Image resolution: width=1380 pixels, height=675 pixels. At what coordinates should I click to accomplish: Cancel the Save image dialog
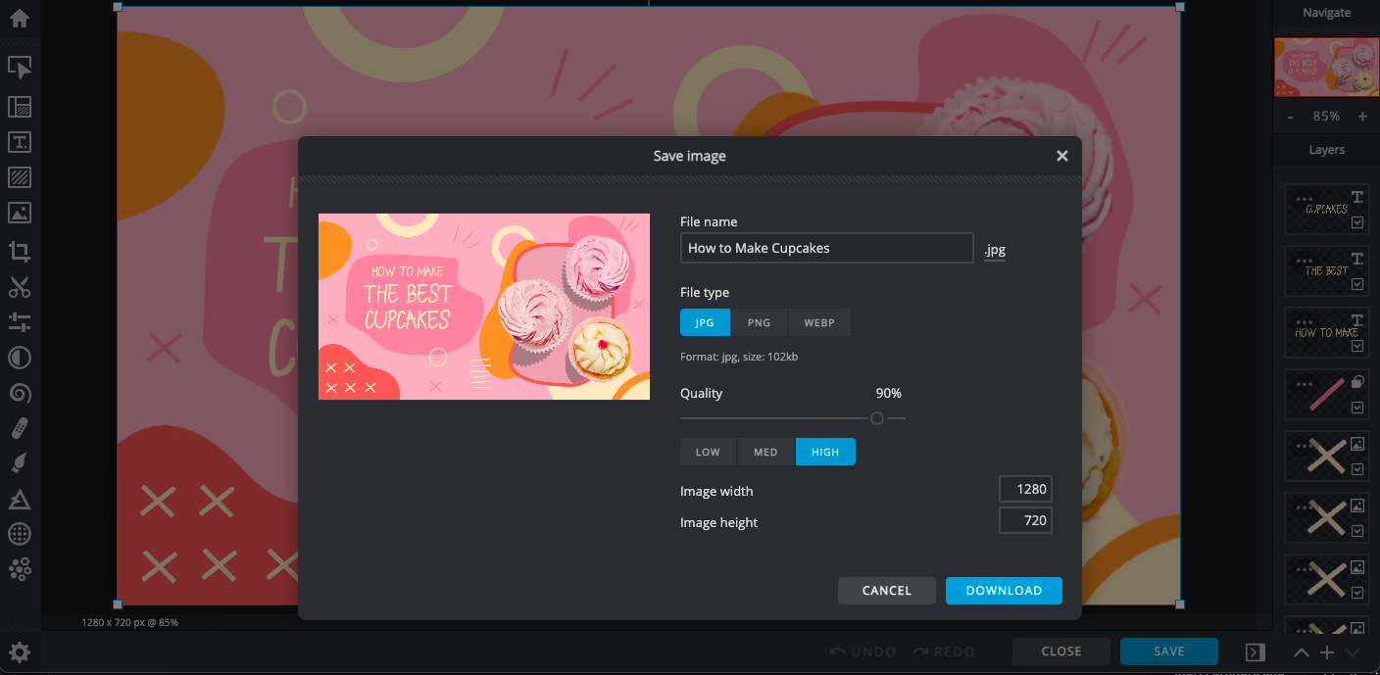tap(886, 591)
